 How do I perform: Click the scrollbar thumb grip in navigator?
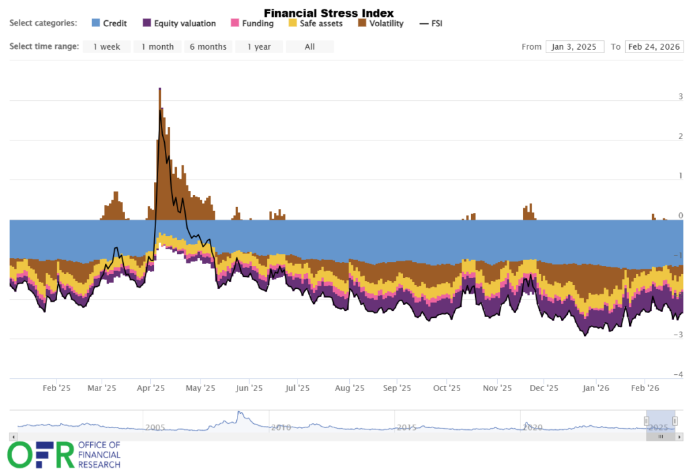tap(661, 436)
